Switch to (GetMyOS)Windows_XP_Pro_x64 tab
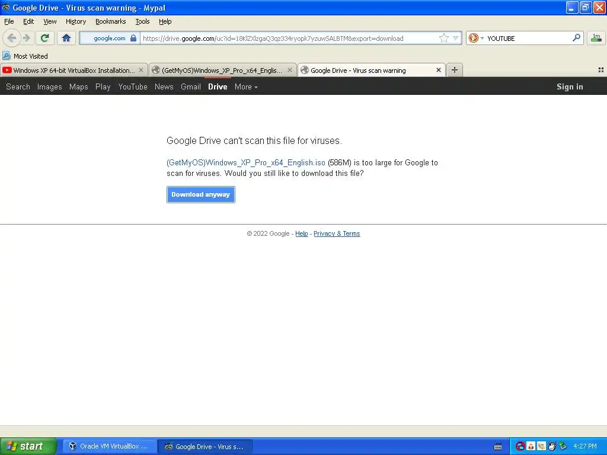This screenshot has width=607, height=455. 222,71
